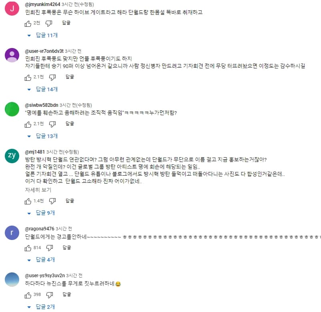Reply to the comment by @ragona9476

pyautogui.click(x=67, y=248)
